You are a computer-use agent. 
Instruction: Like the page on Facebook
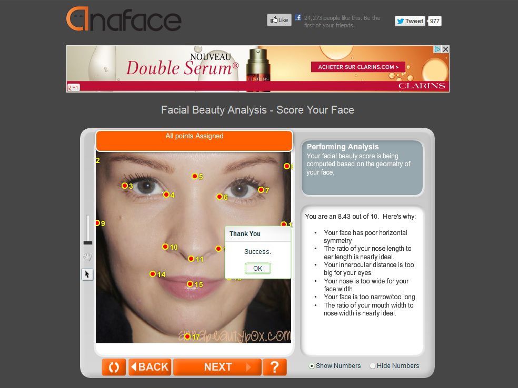pos(279,20)
